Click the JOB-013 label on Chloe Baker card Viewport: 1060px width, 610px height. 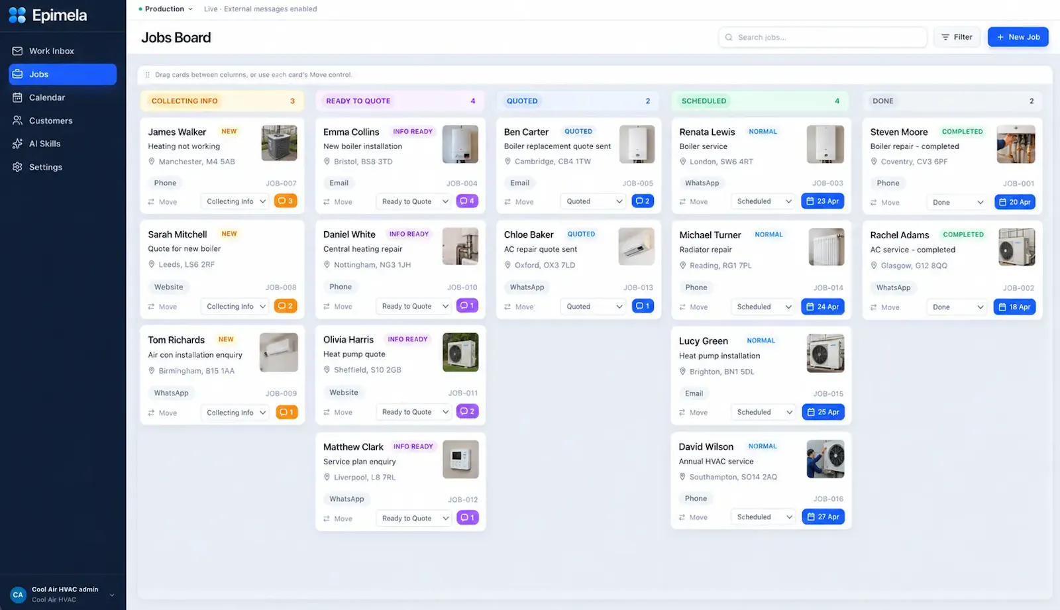638,287
